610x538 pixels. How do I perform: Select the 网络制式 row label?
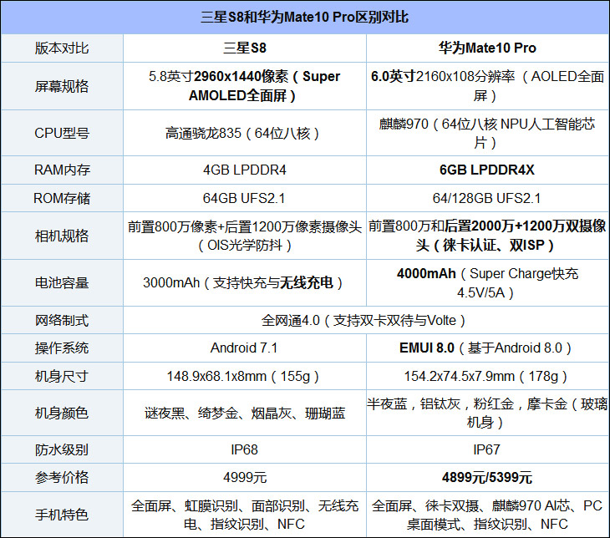click(x=62, y=320)
